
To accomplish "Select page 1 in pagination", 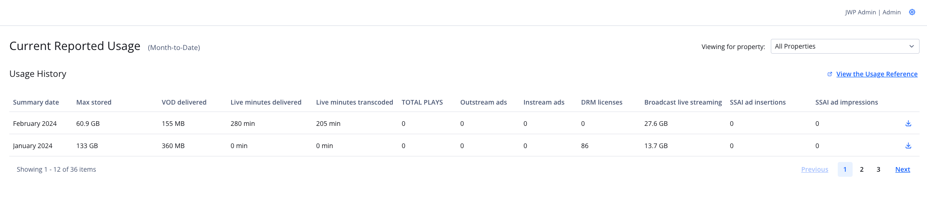I will (845, 169).
